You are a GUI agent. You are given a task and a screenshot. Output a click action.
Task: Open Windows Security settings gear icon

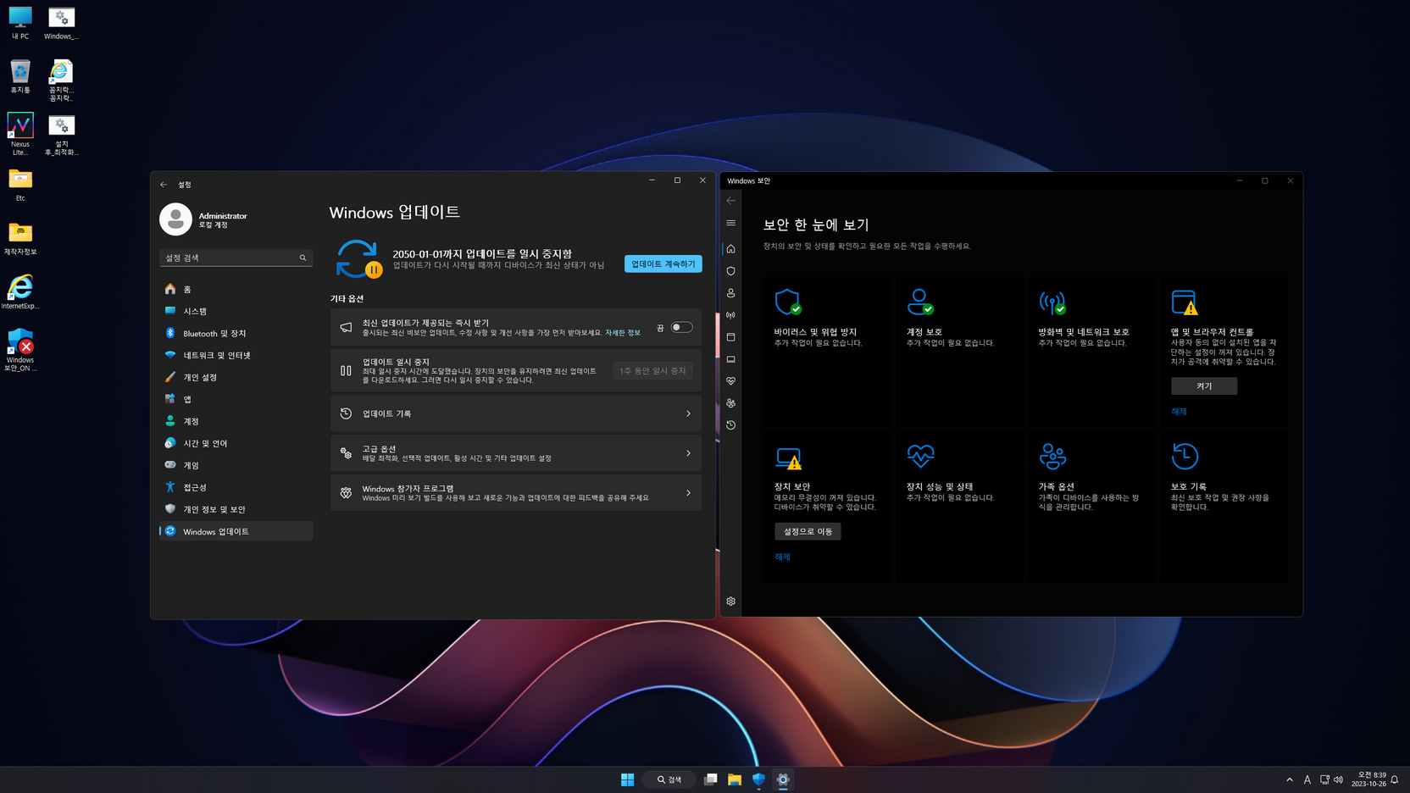click(730, 602)
